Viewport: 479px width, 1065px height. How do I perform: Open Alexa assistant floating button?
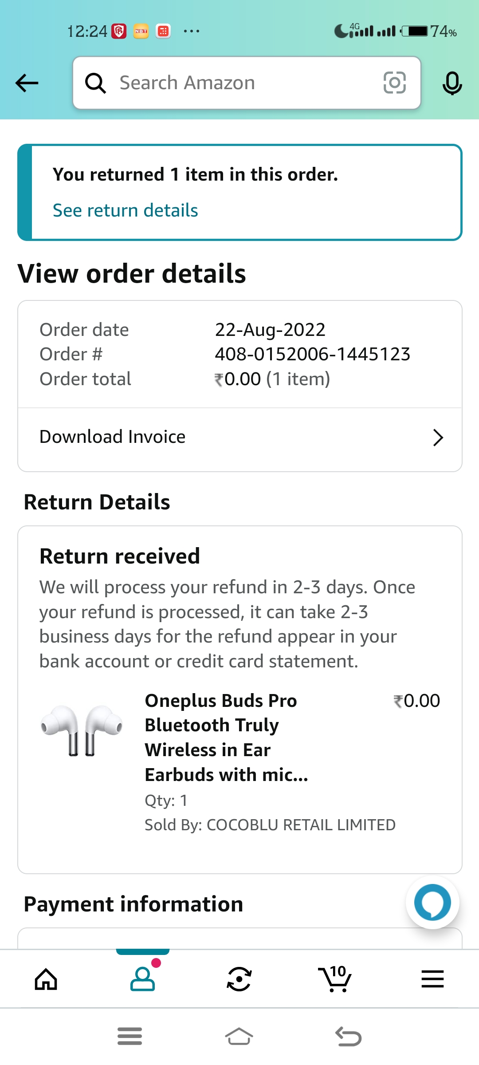point(432,902)
